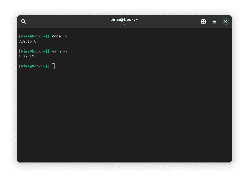Click the terminal block cursor
This screenshot has width=249, height=181.
click(x=53, y=66)
